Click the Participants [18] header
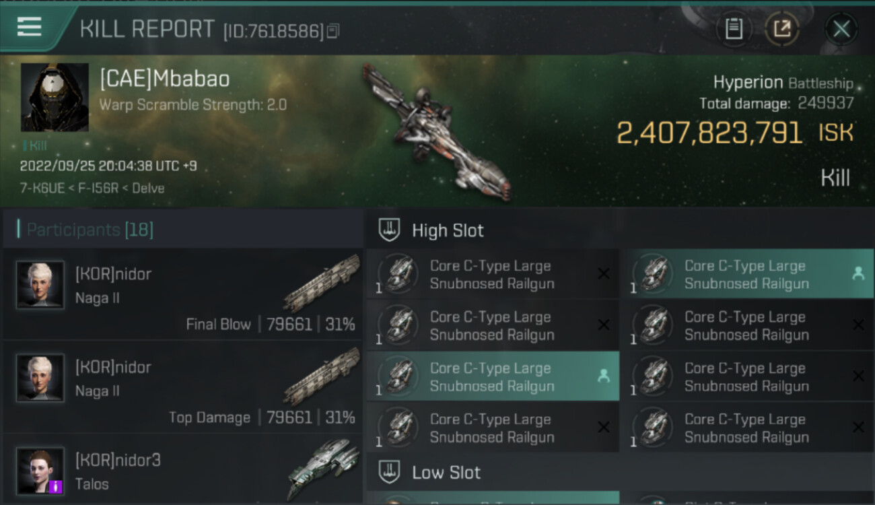The image size is (875, 505). pos(90,230)
